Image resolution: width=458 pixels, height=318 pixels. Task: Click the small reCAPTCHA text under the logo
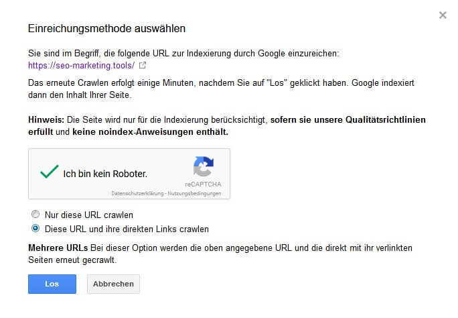(x=203, y=184)
